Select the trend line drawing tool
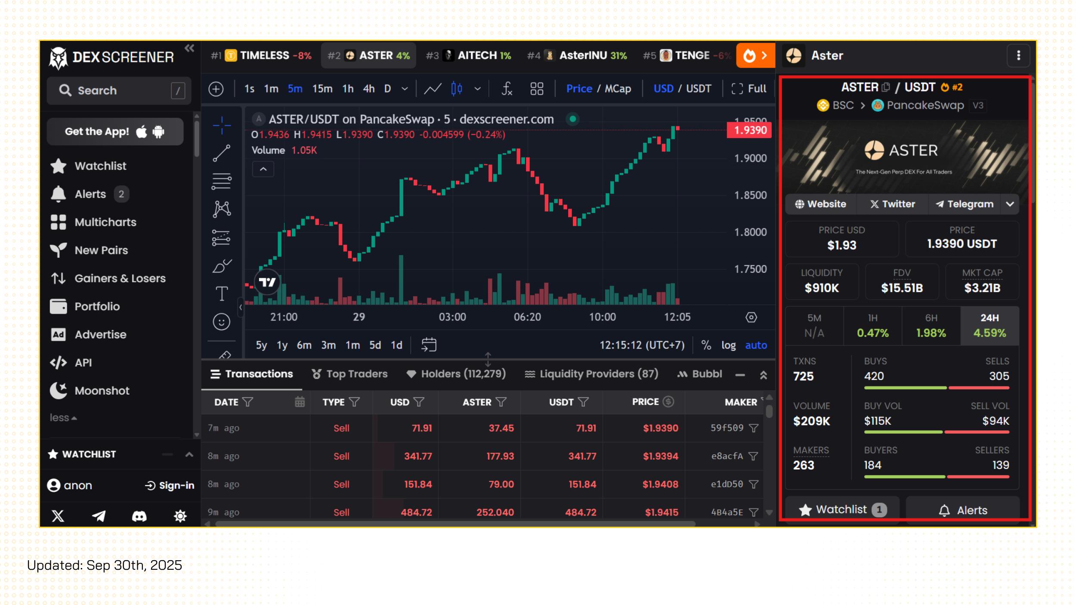1076x605 pixels. (x=222, y=153)
